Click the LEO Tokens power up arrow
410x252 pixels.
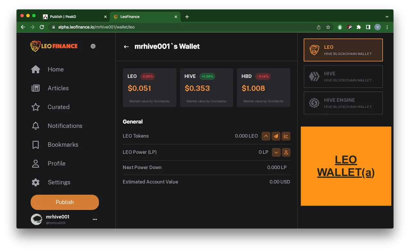pyautogui.click(x=266, y=136)
